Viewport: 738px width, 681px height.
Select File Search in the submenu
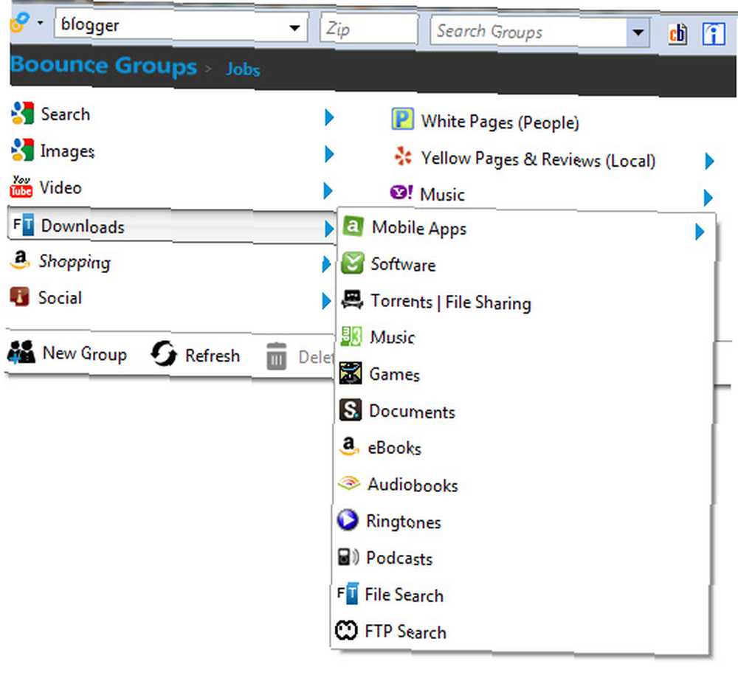[404, 595]
